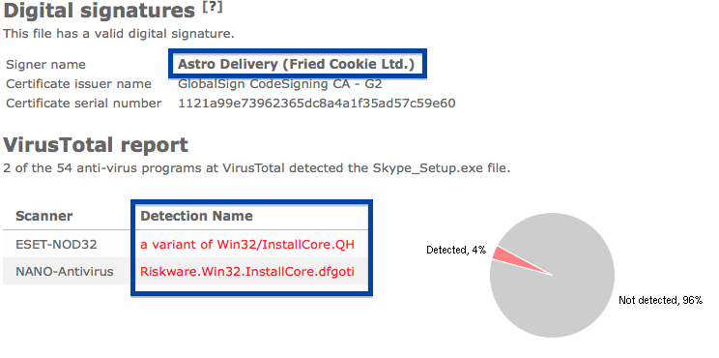Click the Scanner column header

(44, 216)
